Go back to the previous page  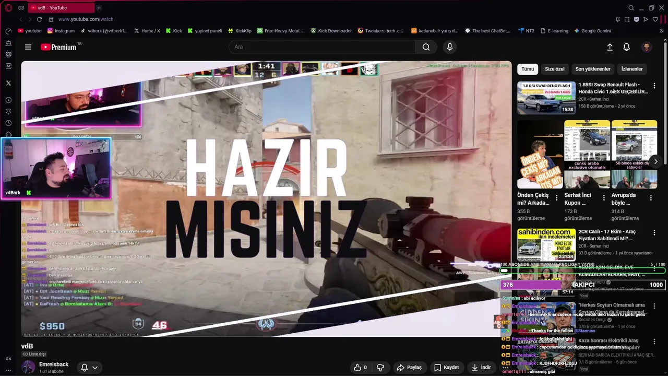point(21,19)
